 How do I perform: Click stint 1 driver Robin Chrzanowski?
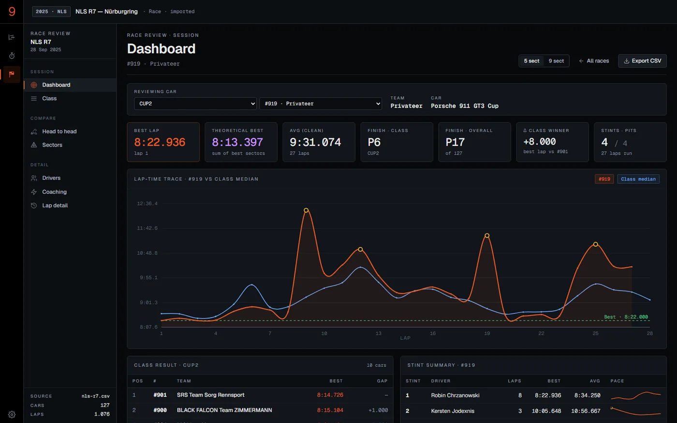point(455,395)
